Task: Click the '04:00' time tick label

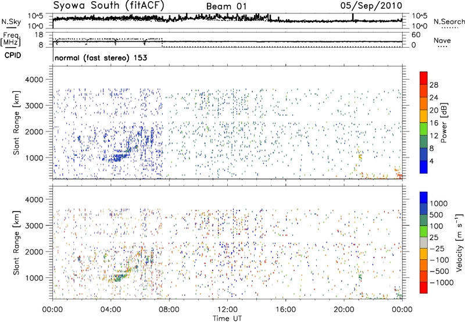Action: click(110, 310)
